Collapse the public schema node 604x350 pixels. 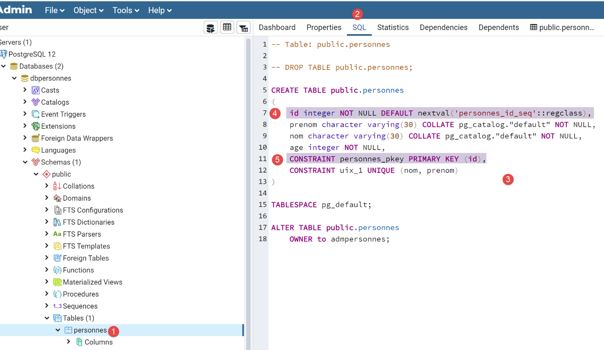(x=36, y=174)
